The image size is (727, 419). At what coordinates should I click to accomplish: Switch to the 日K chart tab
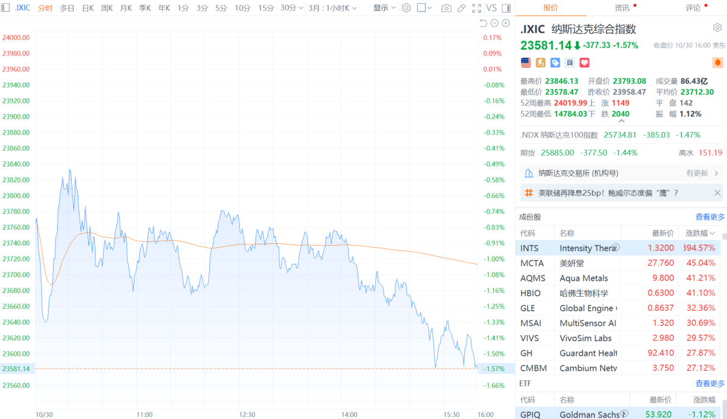88,8
